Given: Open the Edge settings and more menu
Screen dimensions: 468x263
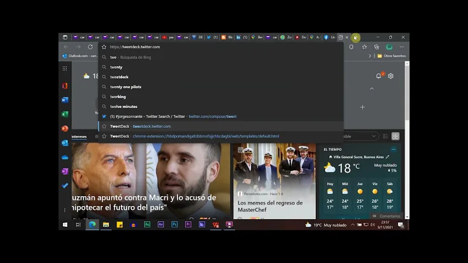Looking at the screenshot, I should [402, 47].
